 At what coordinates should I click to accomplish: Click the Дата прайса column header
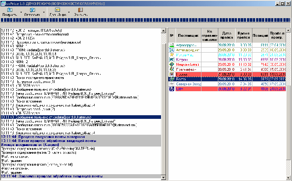(227, 35)
